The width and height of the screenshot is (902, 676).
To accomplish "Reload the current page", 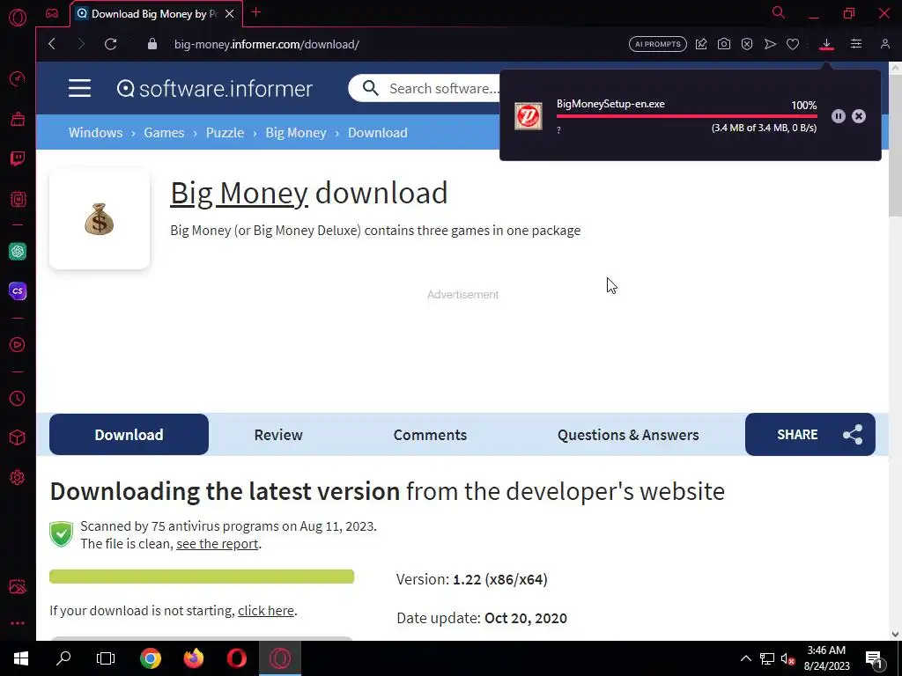I will [110, 44].
